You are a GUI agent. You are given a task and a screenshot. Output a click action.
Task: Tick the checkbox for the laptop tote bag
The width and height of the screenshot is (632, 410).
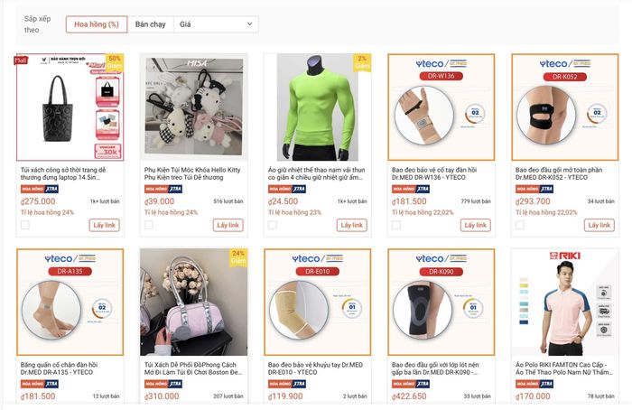tap(25, 225)
